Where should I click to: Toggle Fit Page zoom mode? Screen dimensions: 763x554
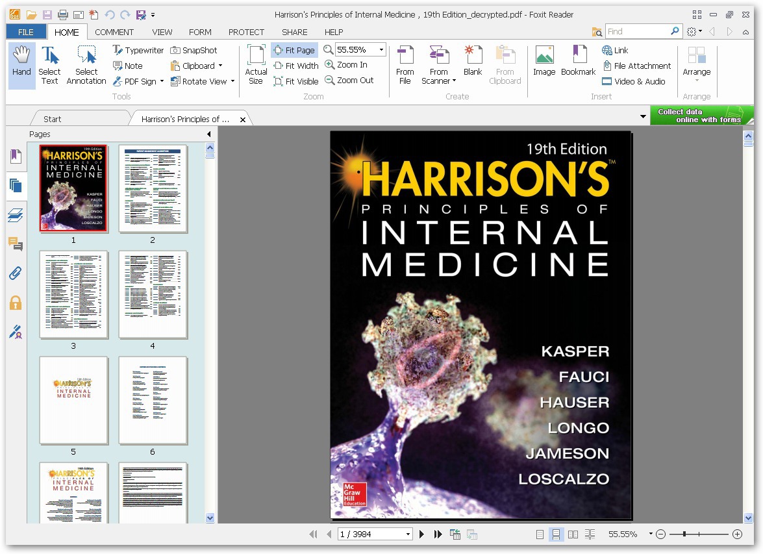click(x=294, y=50)
